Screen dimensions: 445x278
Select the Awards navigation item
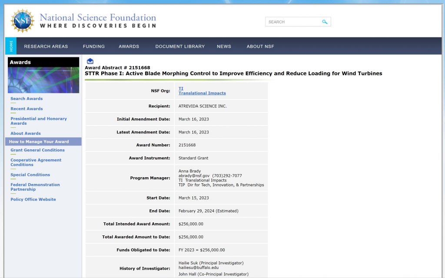tap(129, 46)
